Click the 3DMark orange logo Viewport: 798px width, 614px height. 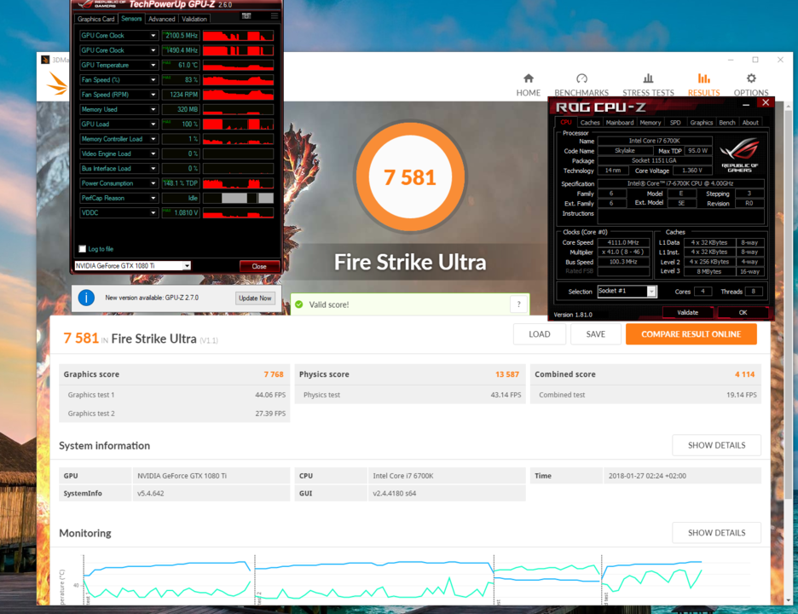tap(57, 84)
